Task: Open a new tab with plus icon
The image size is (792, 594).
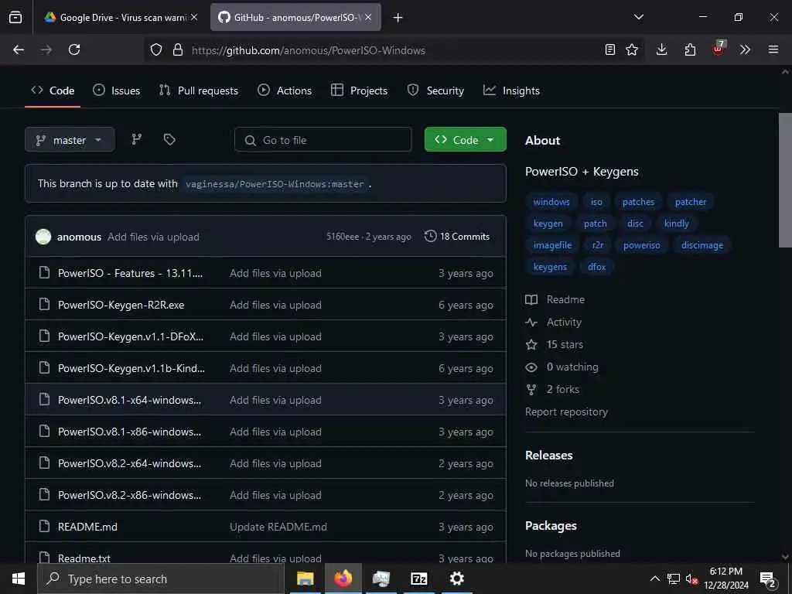Action: pos(398,18)
